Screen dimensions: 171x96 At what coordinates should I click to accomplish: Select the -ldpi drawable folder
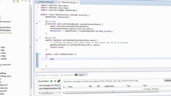(2, 50)
